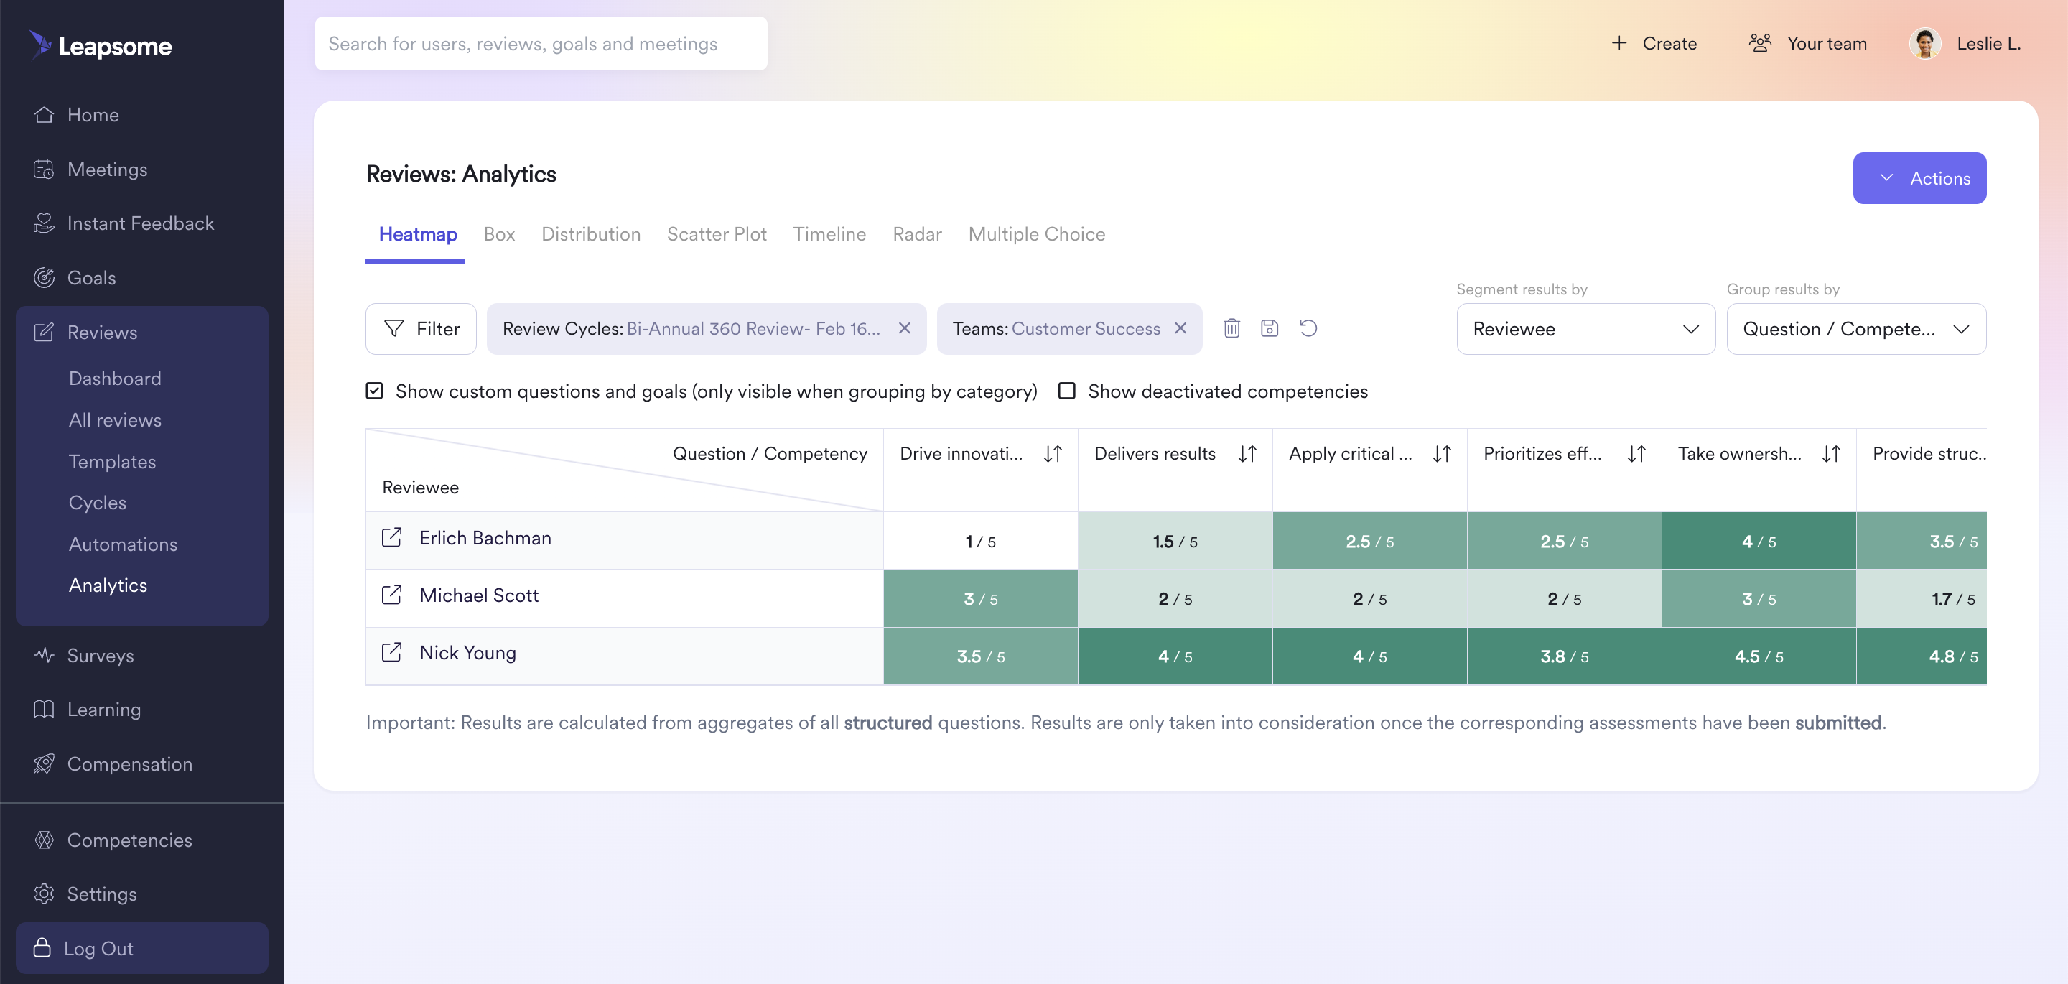Open All reviews submenu item
This screenshot has width=2068, height=984.
(115, 420)
